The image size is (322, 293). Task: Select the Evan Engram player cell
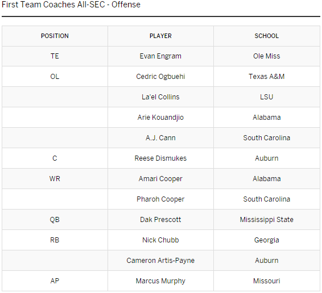160,56
